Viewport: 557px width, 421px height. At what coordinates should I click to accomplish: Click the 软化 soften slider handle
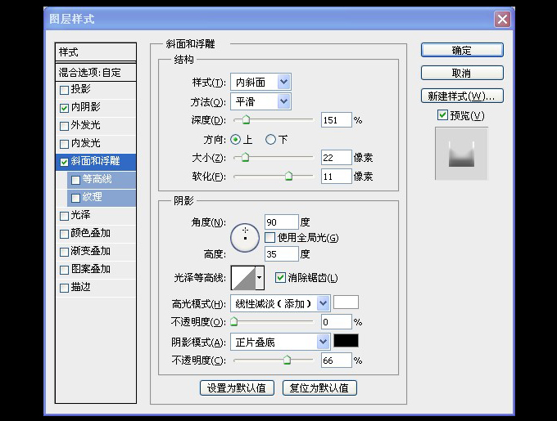[289, 176]
